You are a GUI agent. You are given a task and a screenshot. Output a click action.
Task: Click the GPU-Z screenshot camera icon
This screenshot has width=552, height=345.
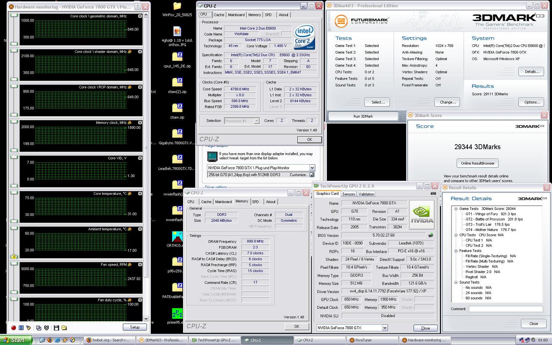pyautogui.click(x=433, y=193)
